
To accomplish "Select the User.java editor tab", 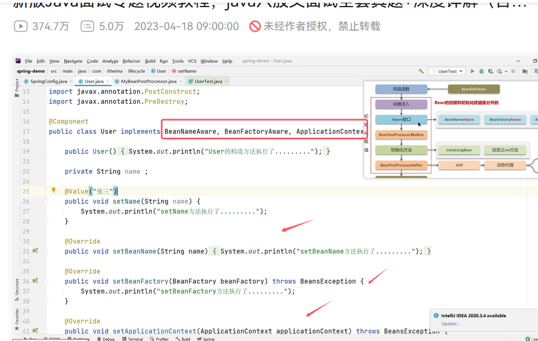I will [94, 81].
